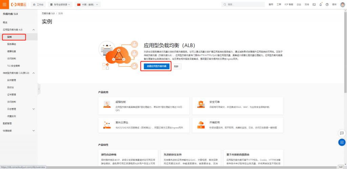Open the floating chat feedback icon
This screenshot has width=347, height=169.
342,133
